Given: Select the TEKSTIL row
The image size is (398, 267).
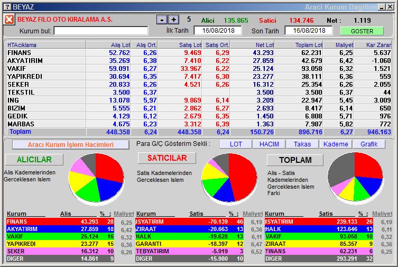Looking at the screenshot, I should point(199,93).
